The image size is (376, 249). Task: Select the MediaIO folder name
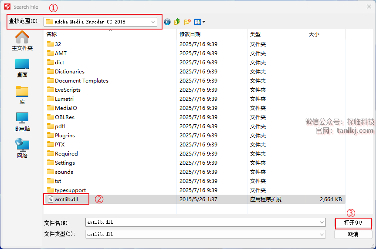[66, 108]
